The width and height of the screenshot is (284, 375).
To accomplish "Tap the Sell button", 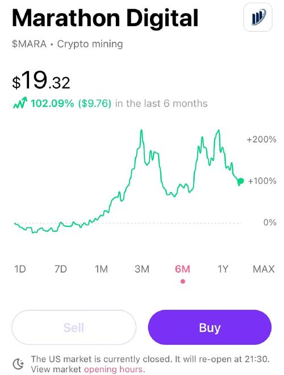I will 74,327.
